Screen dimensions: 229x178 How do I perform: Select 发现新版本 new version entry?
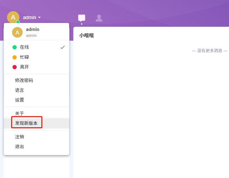tap(26, 123)
